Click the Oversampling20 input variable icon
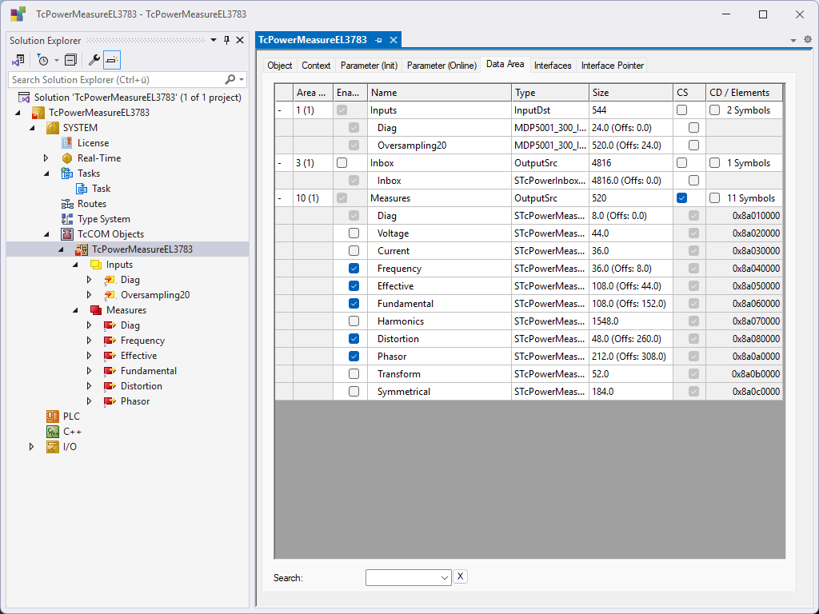The width and height of the screenshot is (819, 614). (x=110, y=294)
